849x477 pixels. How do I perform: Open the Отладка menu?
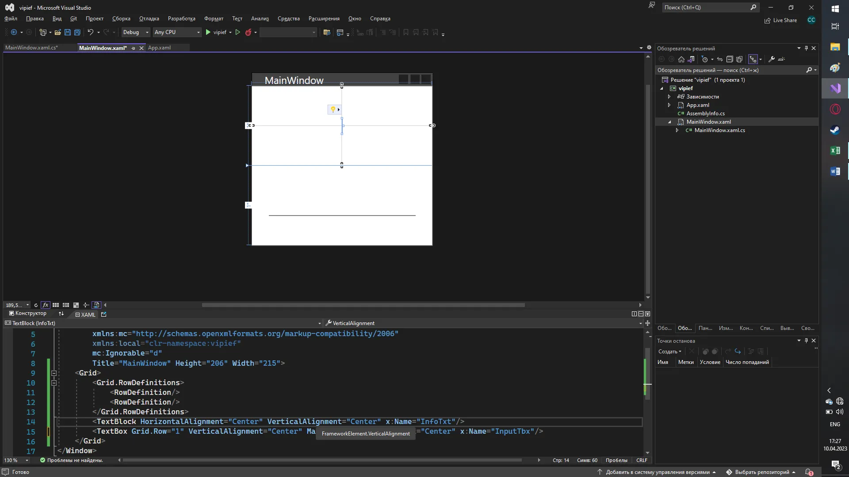tap(149, 19)
